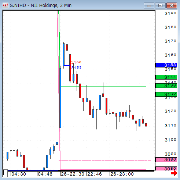Click the 04:46 time axis label
This screenshot has height=180, width=180.
[x=45, y=174]
